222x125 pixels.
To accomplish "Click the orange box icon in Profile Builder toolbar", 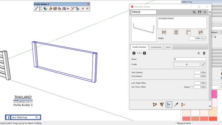I will [x=55, y=9].
